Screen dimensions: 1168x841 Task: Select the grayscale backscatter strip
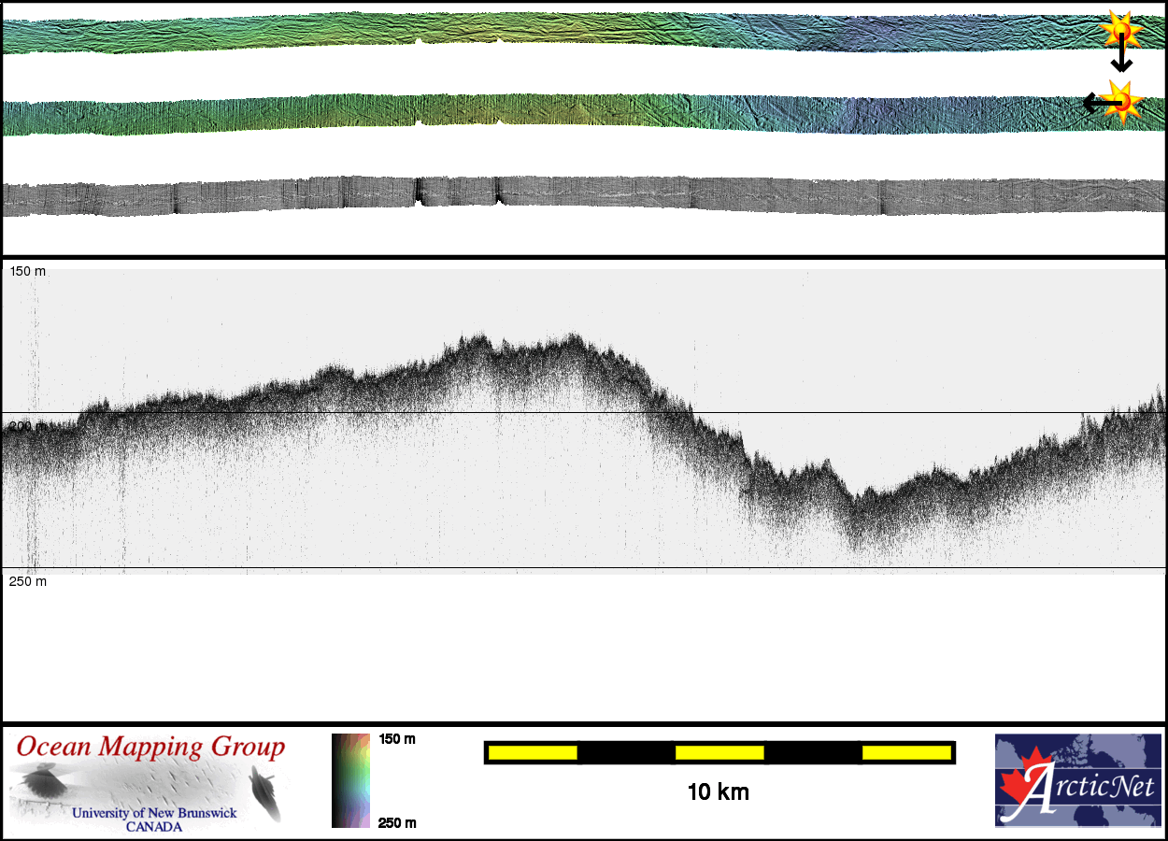click(x=561, y=196)
